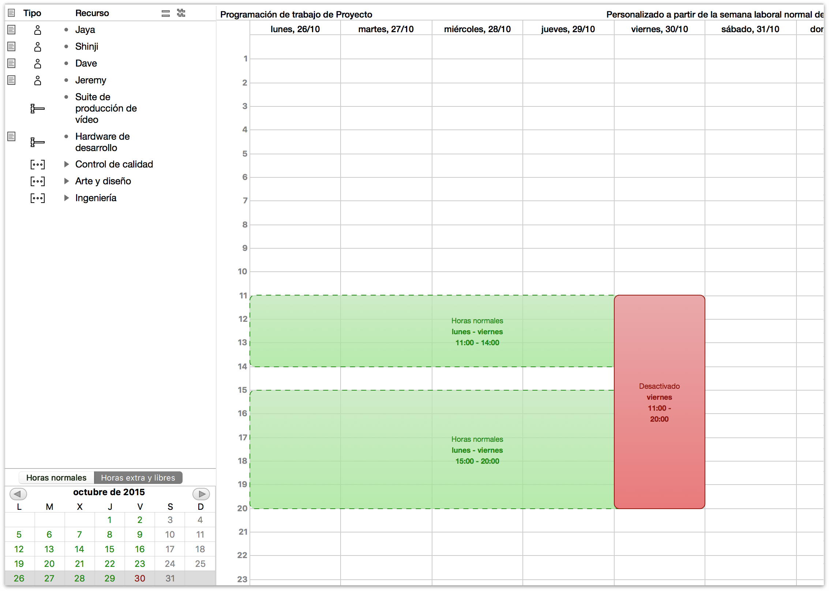829x591 pixels.
Task: Switch to flat list view of resources
Action: (166, 13)
